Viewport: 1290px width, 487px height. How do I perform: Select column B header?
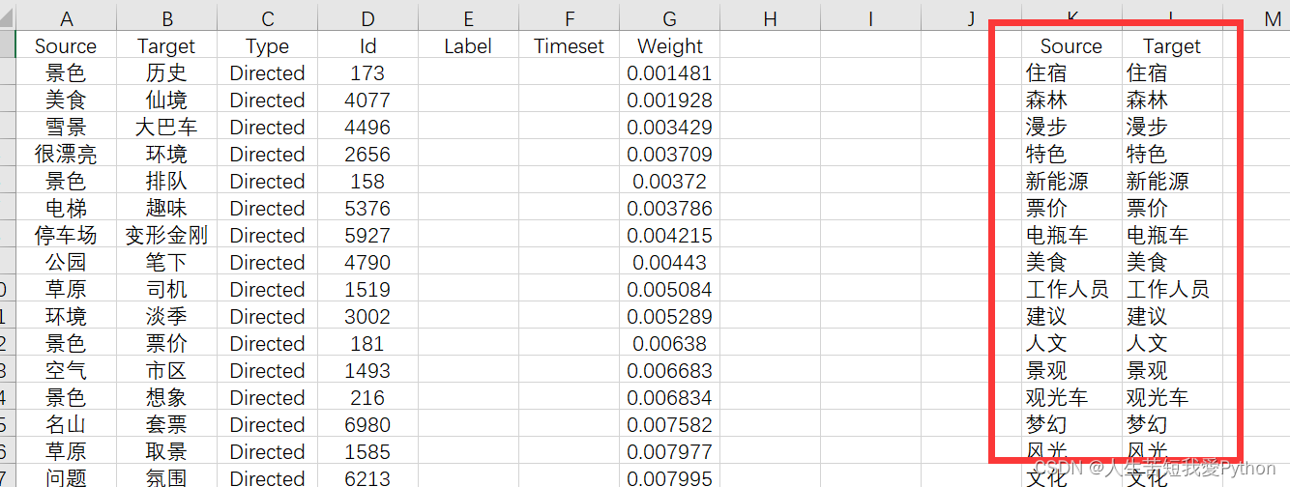tap(166, 18)
